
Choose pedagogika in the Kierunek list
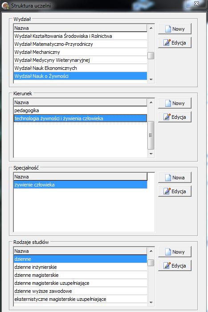(x=81, y=110)
